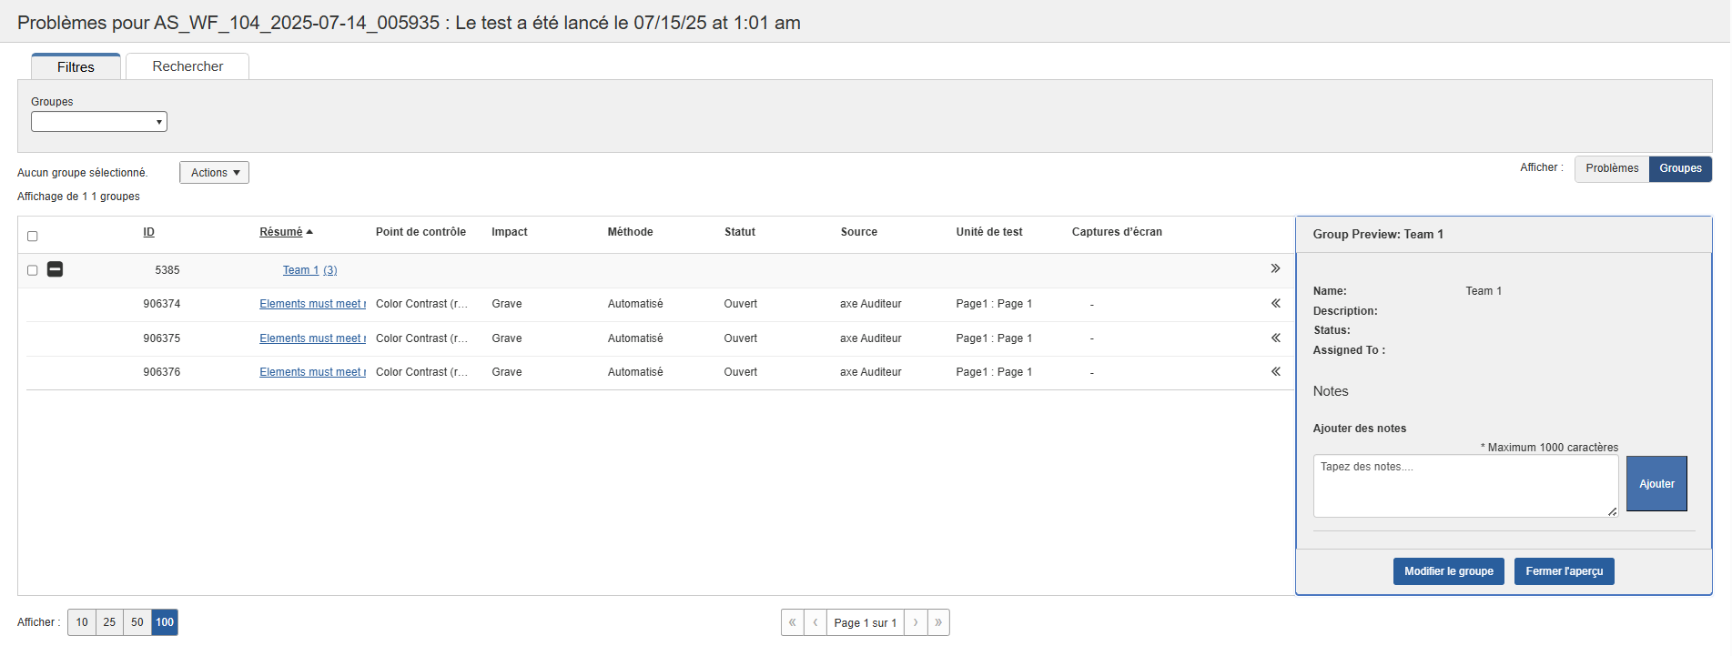This screenshot has width=1732, height=656.
Task: Expand the Actions dropdown menu
Action: pos(214,173)
